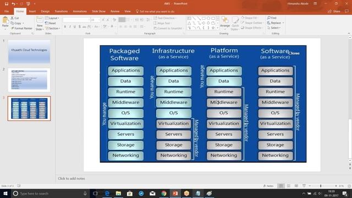Click the zoom slider handle
352x198 pixels.
[321, 186]
